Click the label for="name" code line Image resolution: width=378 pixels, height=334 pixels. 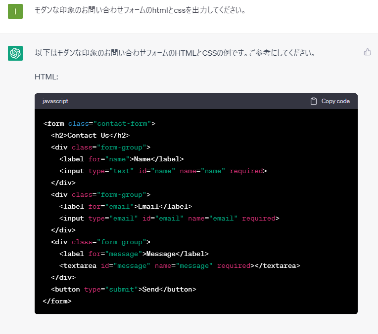[122, 159]
